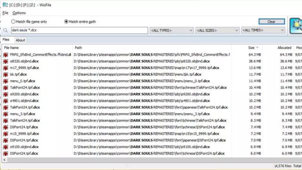The image size is (302, 170).
Task: Click the magnifier search icon beside the query box
Action: click(x=5, y=30)
